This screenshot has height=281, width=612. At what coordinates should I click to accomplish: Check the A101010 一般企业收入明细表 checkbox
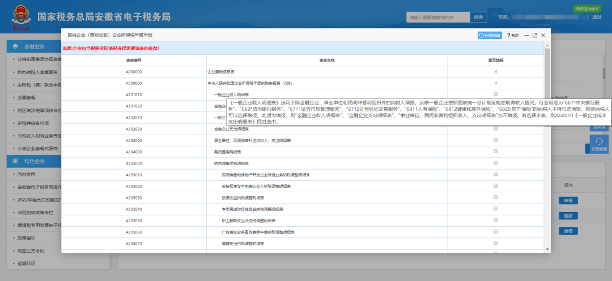496,94
